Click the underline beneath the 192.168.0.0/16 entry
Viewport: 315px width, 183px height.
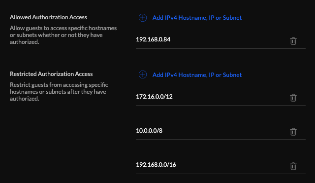tap(220, 174)
